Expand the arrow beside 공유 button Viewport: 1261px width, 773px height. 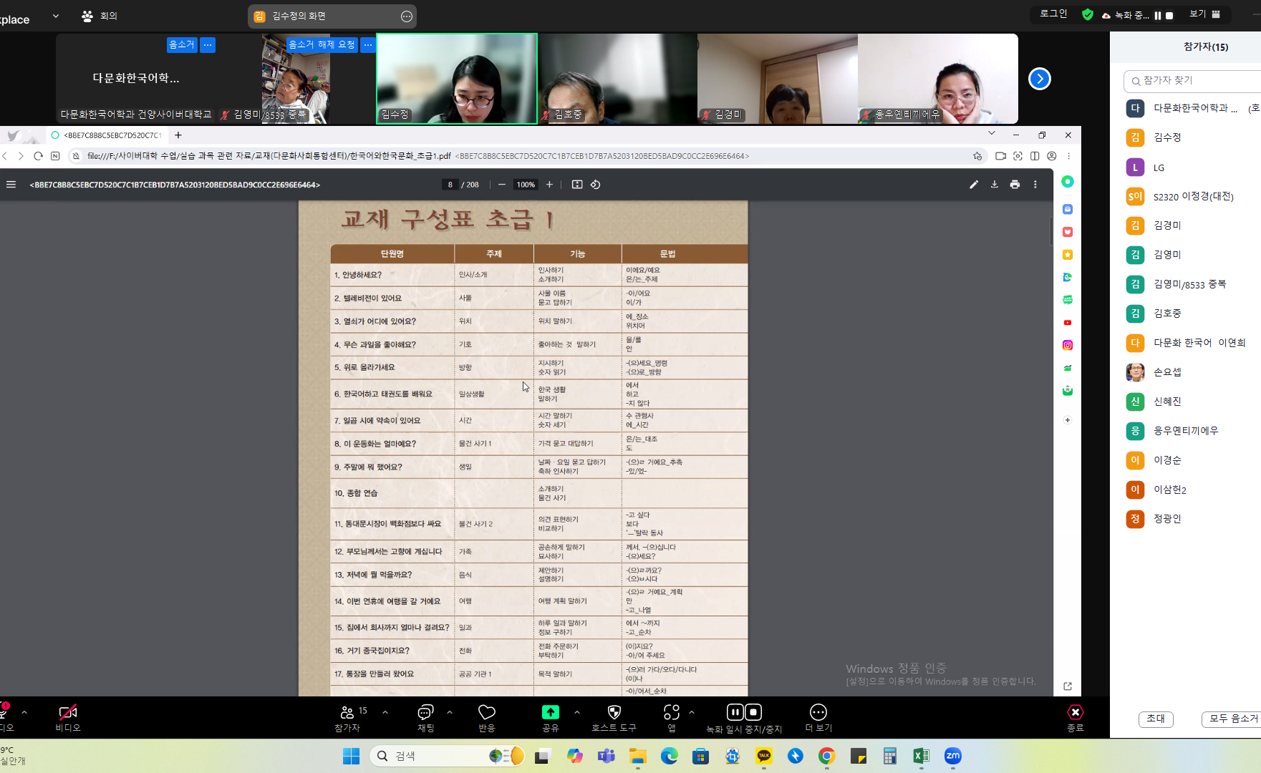coord(577,712)
